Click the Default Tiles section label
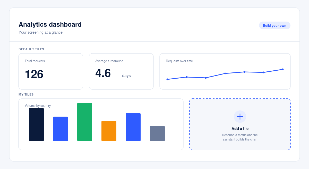 31,49
